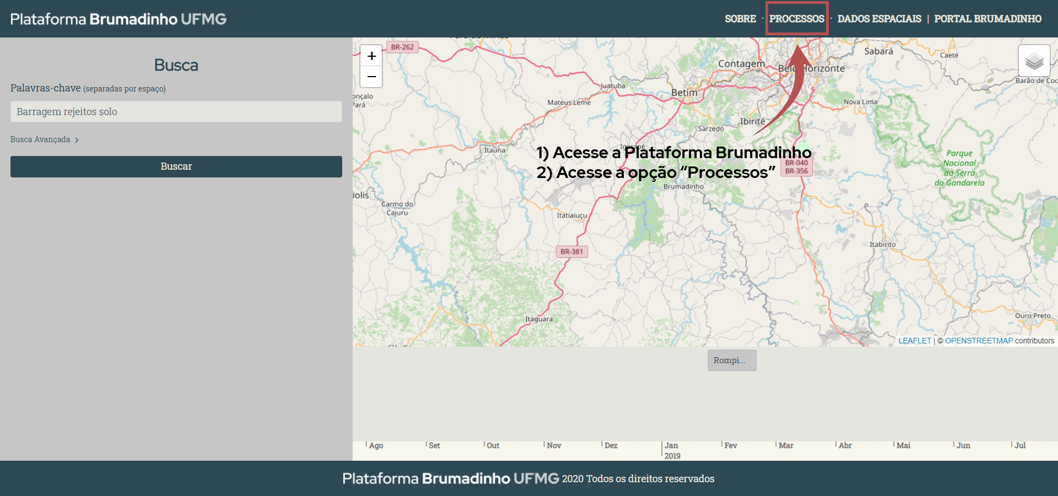Click the Contagem label on the map
This screenshot has height=496, width=1058.
click(x=741, y=64)
